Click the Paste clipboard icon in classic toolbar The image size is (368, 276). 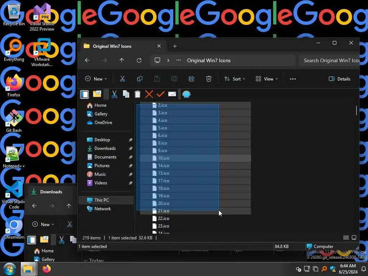click(x=138, y=94)
